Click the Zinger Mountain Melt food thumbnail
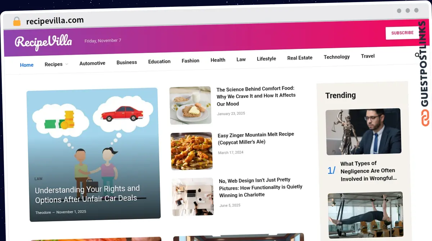The width and height of the screenshot is (432, 241). coord(192,151)
